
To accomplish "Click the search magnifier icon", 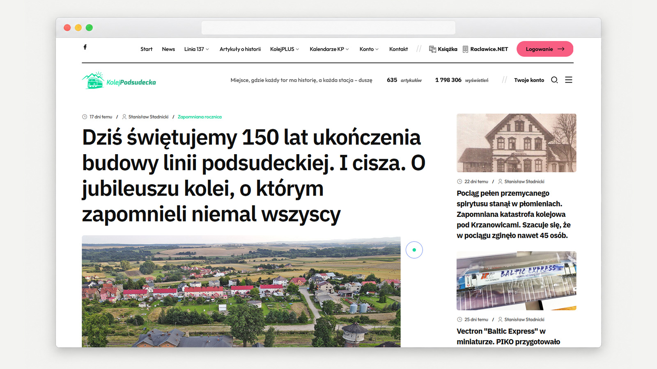I will (554, 80).
